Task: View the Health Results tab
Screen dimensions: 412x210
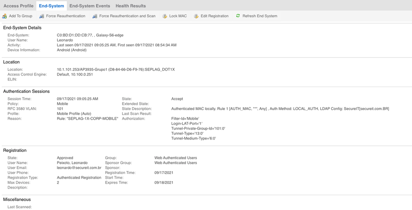Action: tap(130, 6)
